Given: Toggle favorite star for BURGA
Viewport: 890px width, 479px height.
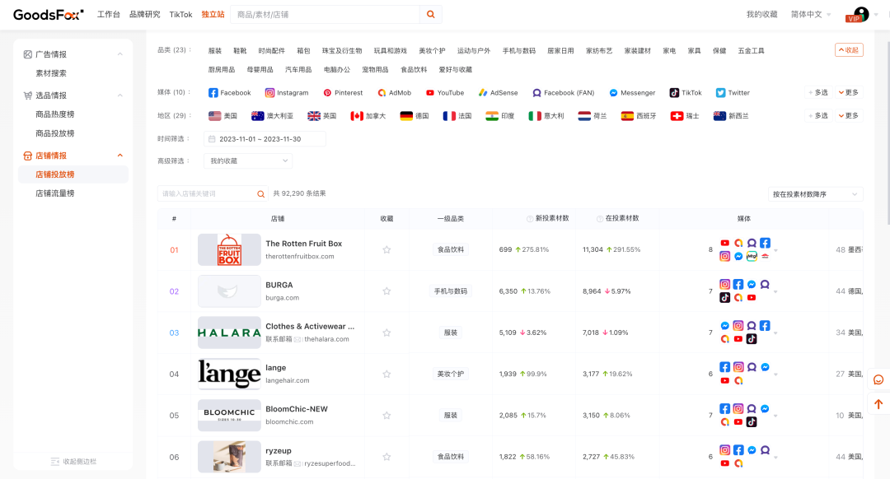Looking at the screenshot, I should tap(386, 291).
